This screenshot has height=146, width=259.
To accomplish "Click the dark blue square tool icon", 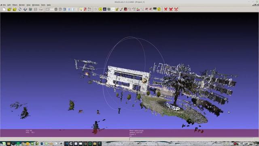I will tap(104, 9).
